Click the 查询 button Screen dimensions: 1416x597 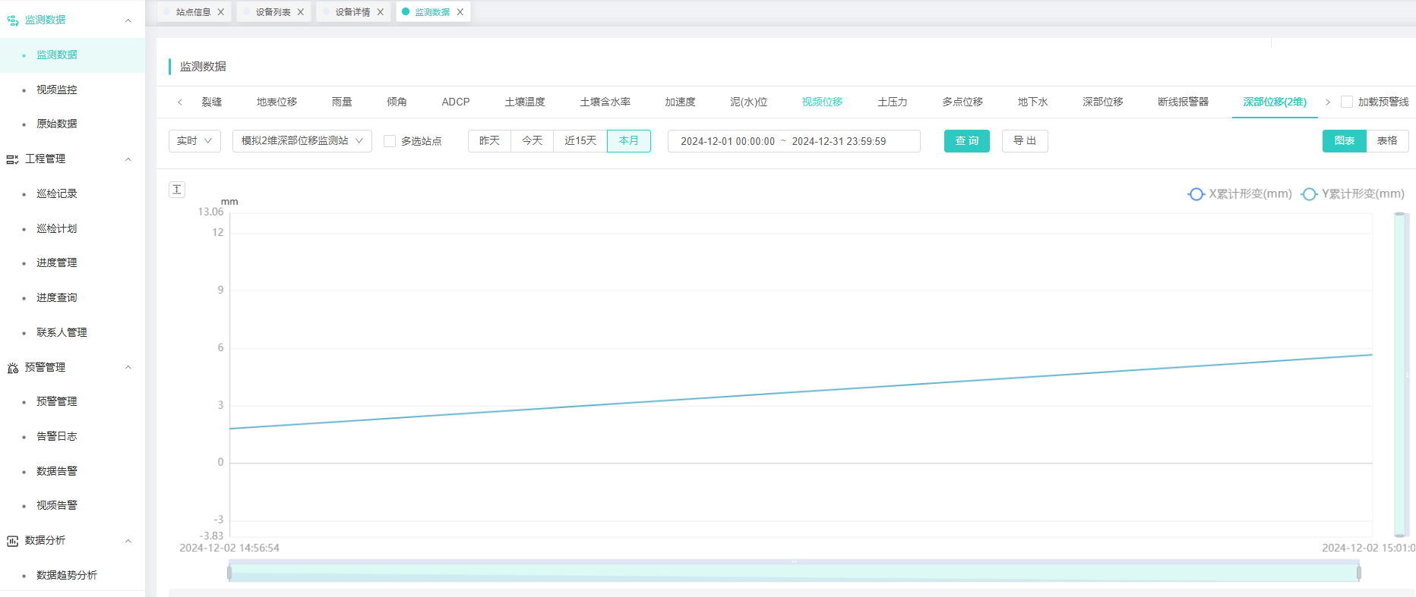(966, 141)
